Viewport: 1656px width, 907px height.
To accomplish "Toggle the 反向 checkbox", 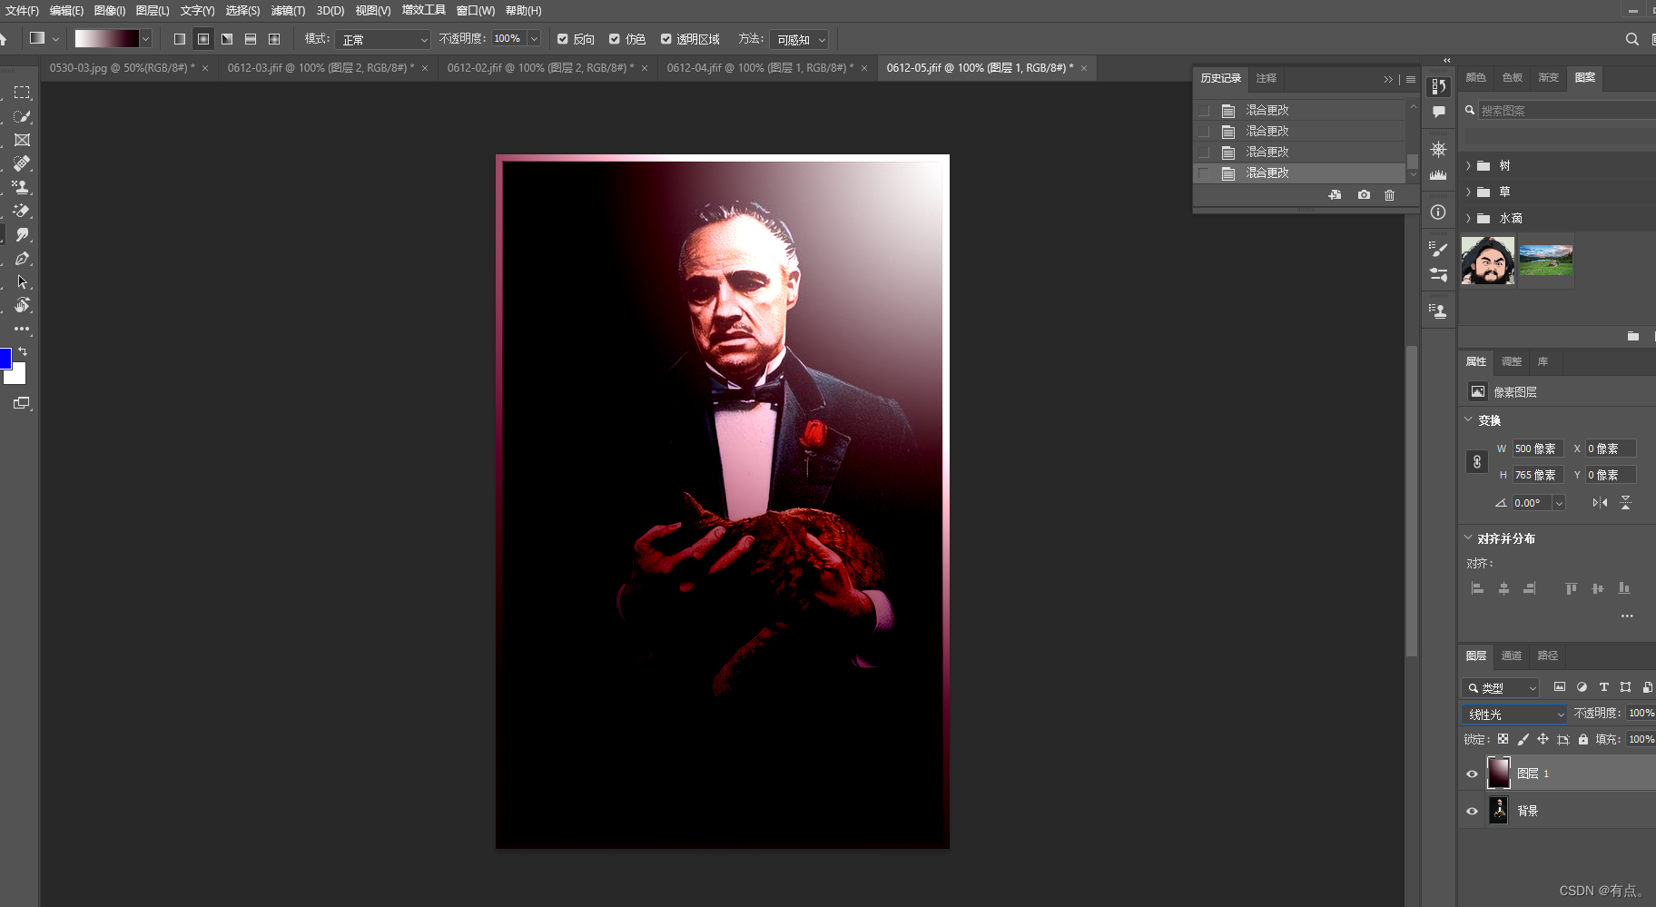I will (x=563, y=39).
